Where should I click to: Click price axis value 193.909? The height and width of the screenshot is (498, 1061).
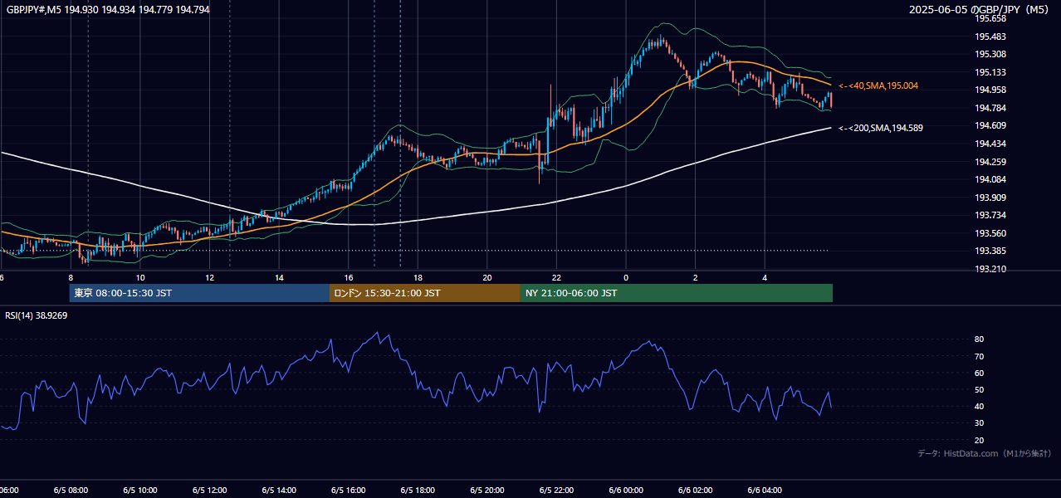990,198
